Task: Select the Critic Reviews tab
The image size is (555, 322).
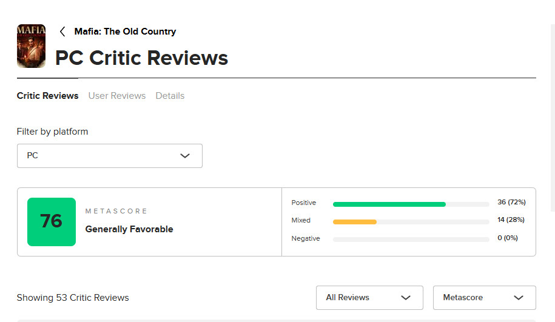Action: pyautogui.click(x=47, y=96)
